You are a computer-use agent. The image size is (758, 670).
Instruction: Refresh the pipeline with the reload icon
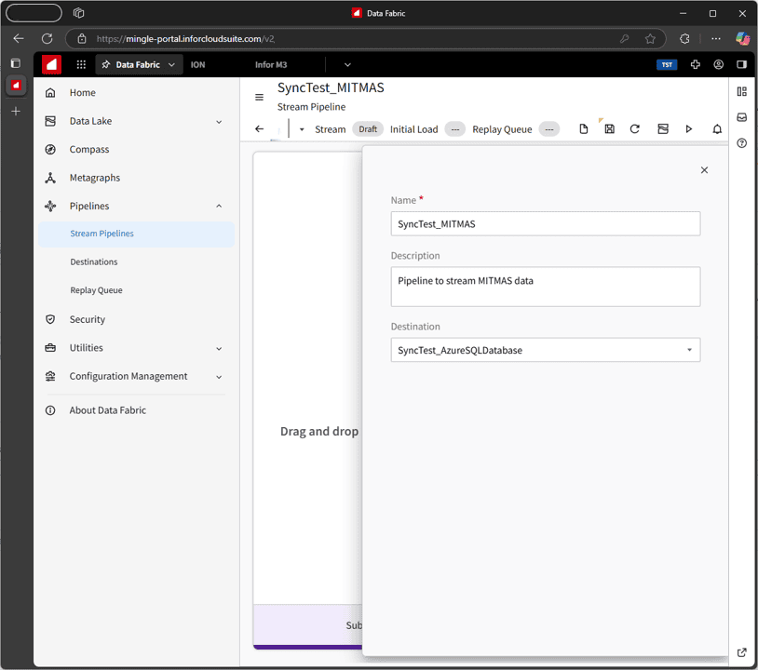[x=635, y=129]
